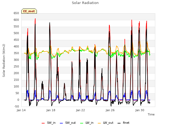Click the orange LW_out legend color marker
Screen dimensions: 171x128
pos(99,123)
